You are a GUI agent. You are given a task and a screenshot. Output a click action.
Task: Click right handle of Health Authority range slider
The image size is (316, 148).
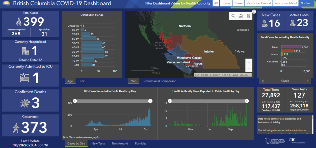(246, 101)
